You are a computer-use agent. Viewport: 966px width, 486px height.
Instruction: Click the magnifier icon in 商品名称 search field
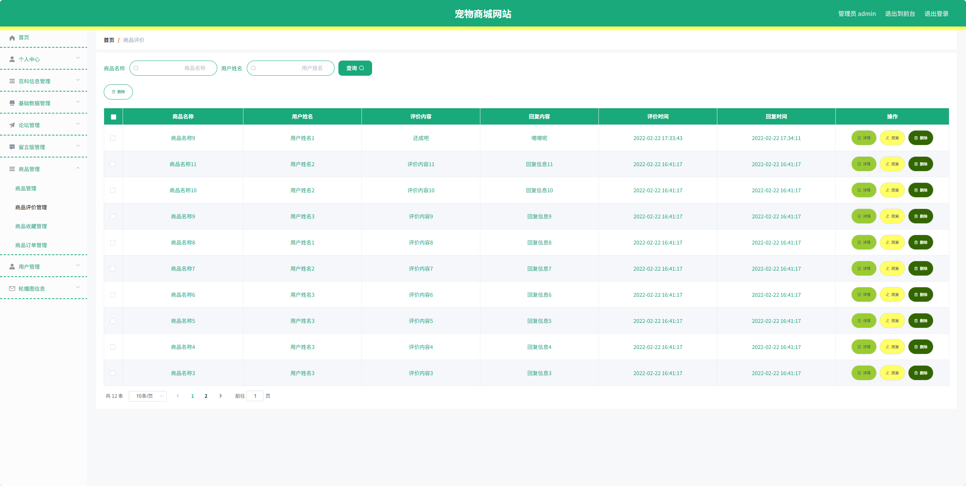click(136, 68)
